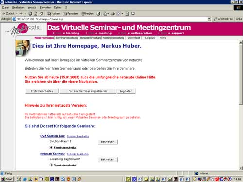Open the History icon in the toolbar
This screenshot has height=182, width=243.
point(98,14)
